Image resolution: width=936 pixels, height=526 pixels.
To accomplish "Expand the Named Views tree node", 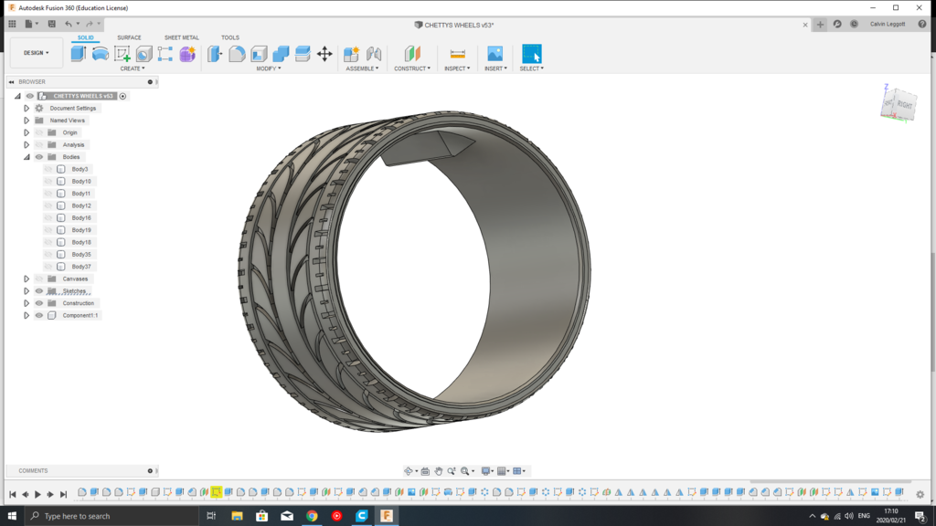I will pyautogui.click(x=26, y=120).
